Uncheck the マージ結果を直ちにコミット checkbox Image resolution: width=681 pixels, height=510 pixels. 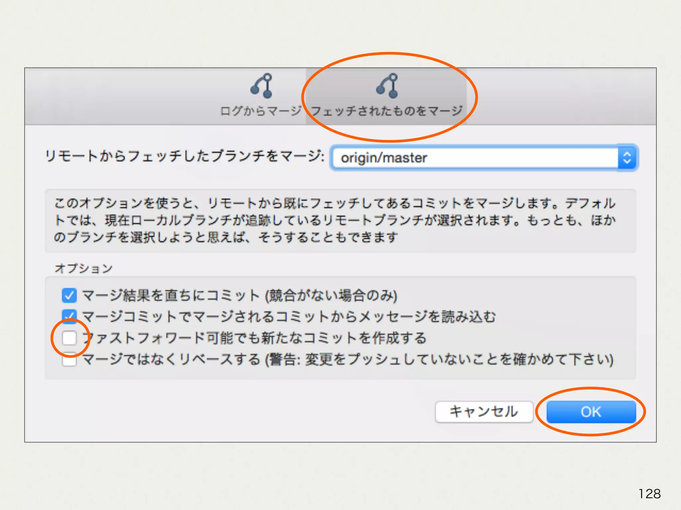coord(69,296)
